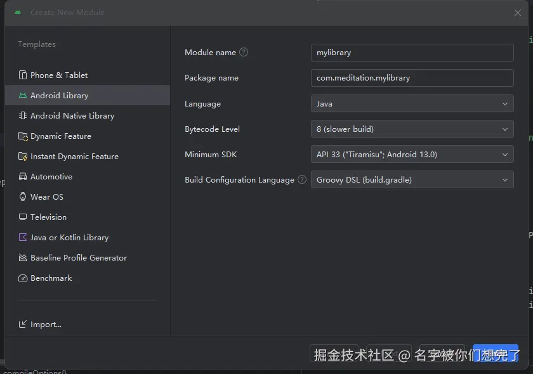Open help for Build Configuration Language
The height and width of the screenshot is (374, 533).
(302, 179)
